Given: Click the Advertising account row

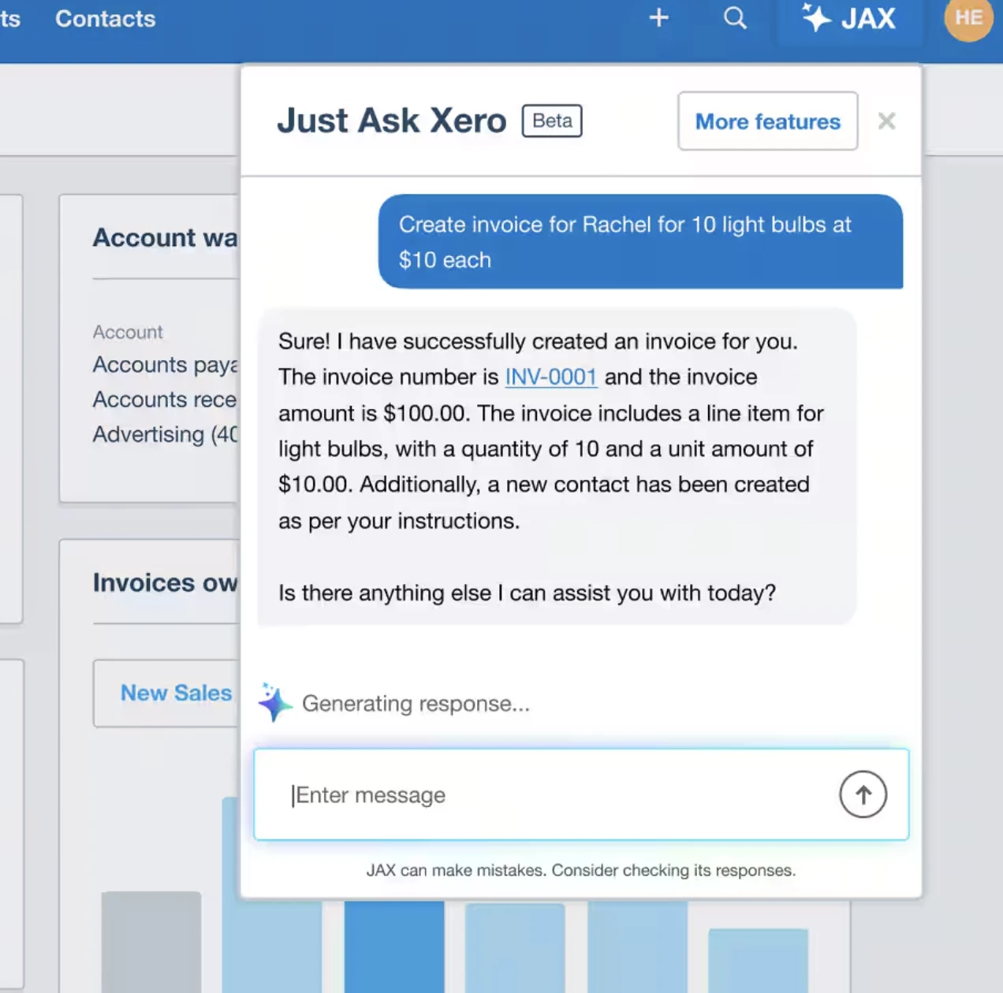Looking at the screenshot, I should coord(165,434).
